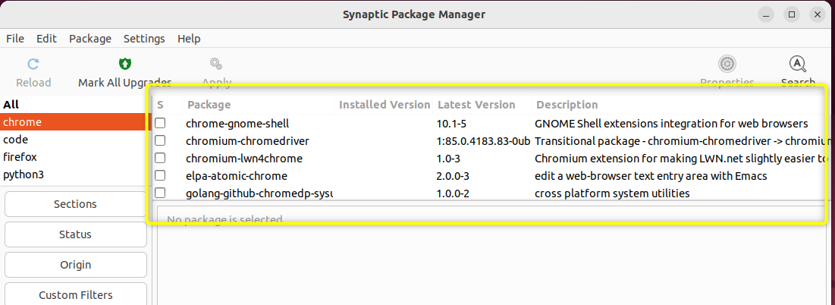This screenshot has height=305, width=835.
Task: Select the python3 search filter entry
Action: click(x=76, y=175)
